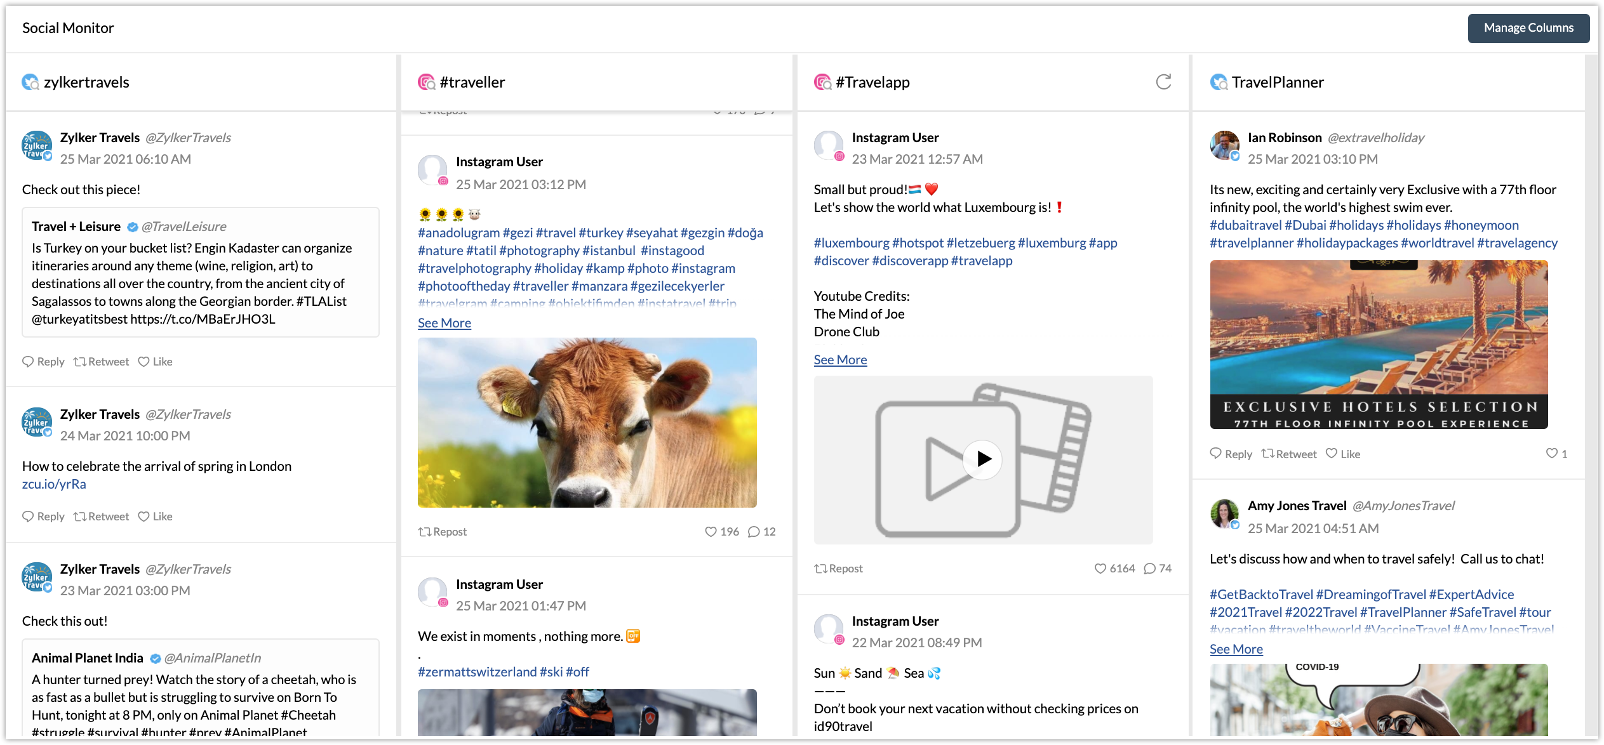Retweet Ian Robinson's tweet
The height and width of the screenshot is (745, 1604).
point(1288,454)
